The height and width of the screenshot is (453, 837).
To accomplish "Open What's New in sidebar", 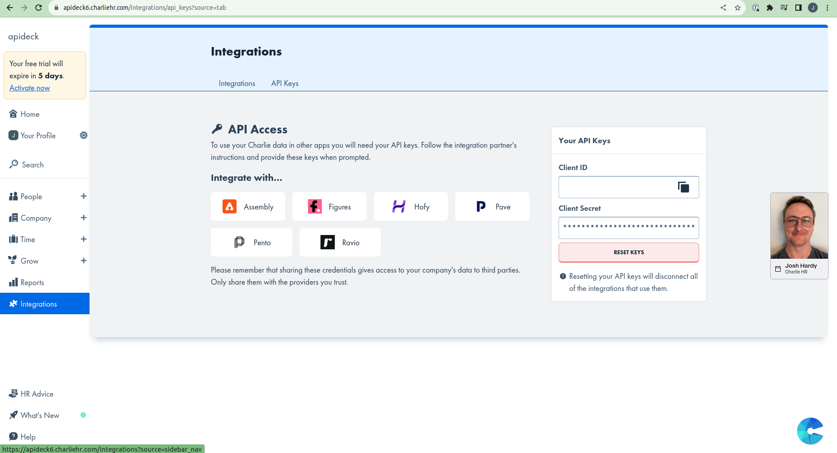I will pyautogui.click(x=40, y=415).
